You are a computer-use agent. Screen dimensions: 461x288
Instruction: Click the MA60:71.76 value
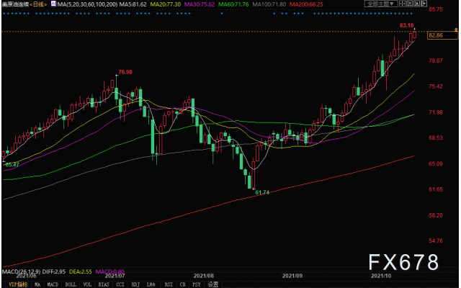coord(233,4)
